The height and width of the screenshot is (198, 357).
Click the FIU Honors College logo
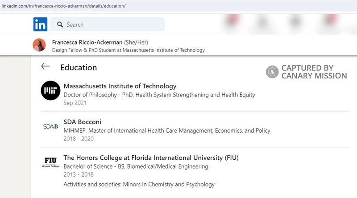pyautogui.click(x=50, y=162)
